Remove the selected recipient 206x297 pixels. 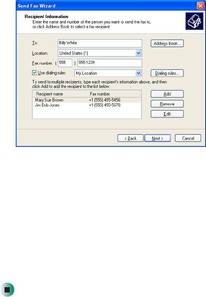coord(167,104)
